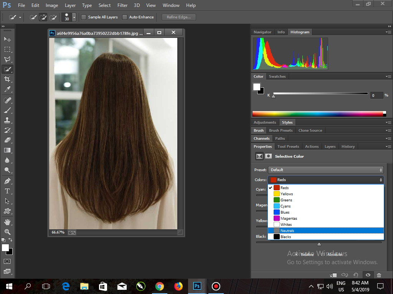Select the Crop tool
The image size is (393, 294).
7,79
